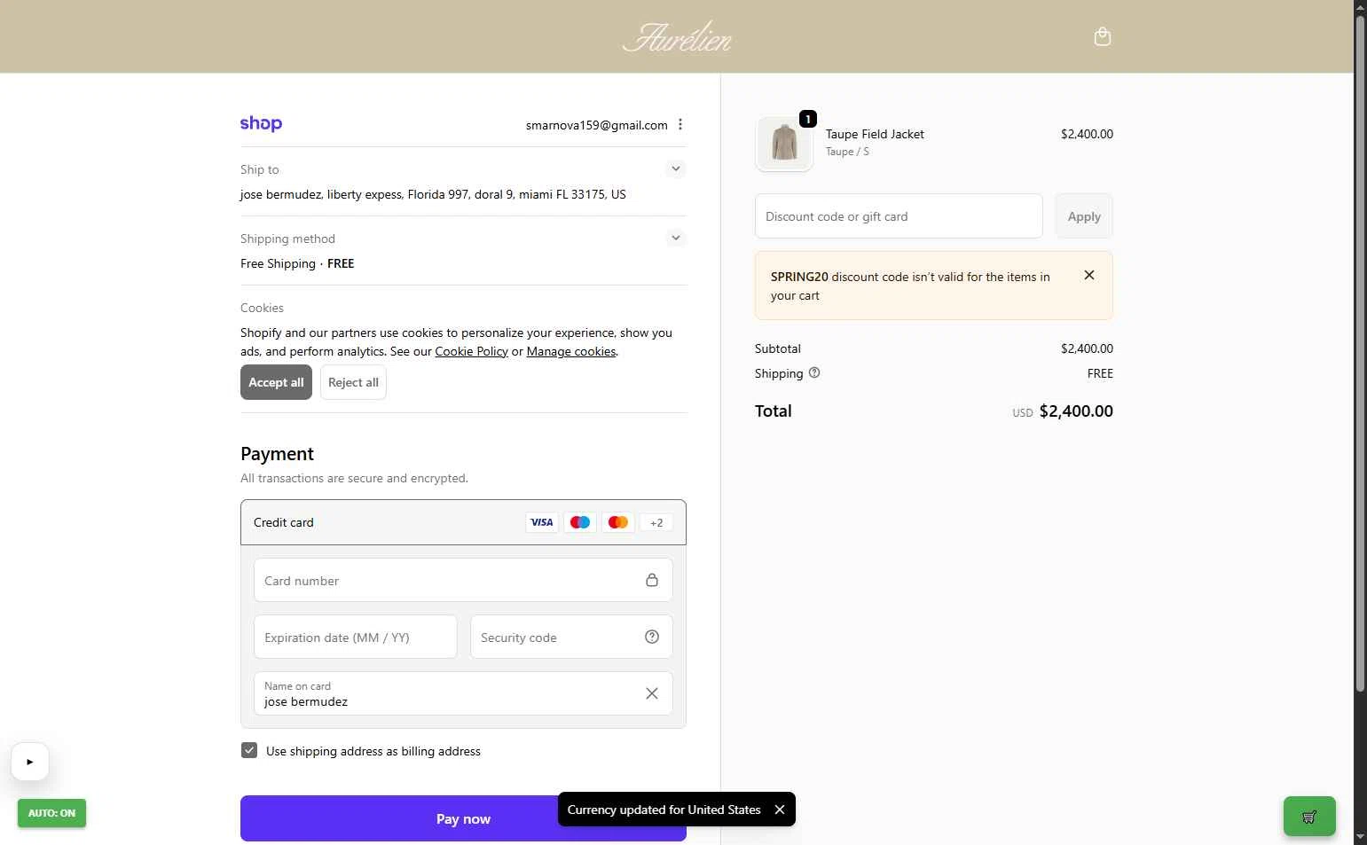The height and width of the screenshot is (845, 1367).
Task: Click the Taupe Field Jacket thumbnail
Action: tap(784, 143)
